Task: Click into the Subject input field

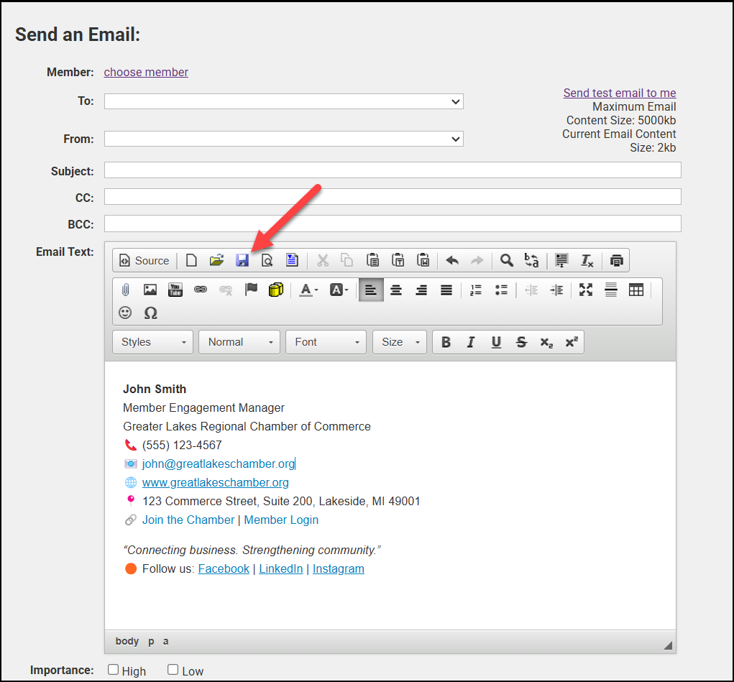Action: (x=392, y=170)
